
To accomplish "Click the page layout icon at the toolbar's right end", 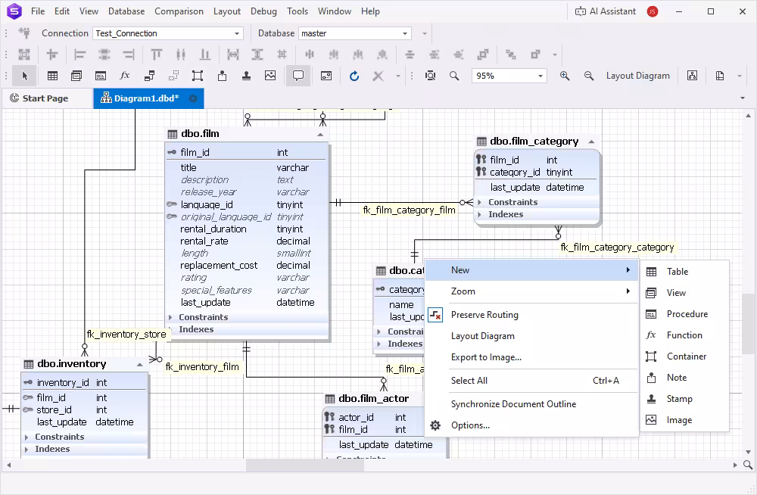I will [x=720, y=76].
